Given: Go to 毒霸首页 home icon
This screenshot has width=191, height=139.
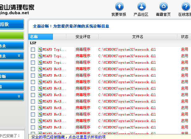Looking at the screenshot, I should coord(163,6).
